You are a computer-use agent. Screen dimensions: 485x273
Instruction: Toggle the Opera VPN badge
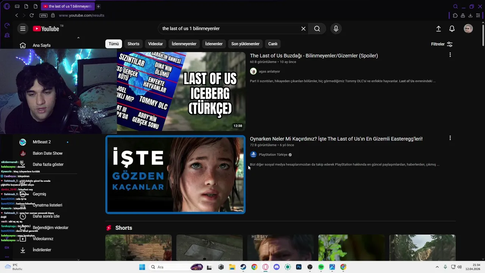point(43,16)
